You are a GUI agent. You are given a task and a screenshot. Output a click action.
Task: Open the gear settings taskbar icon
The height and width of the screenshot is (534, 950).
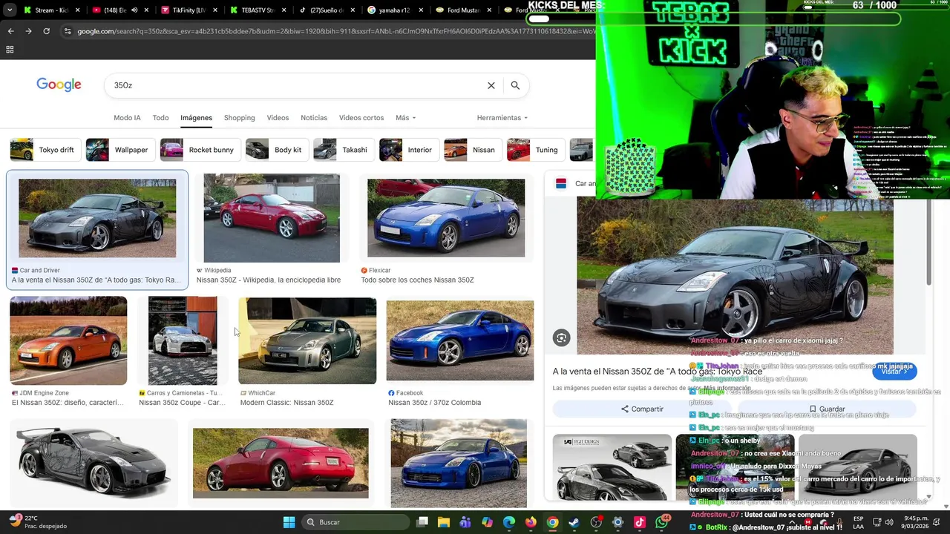[617, 522]
